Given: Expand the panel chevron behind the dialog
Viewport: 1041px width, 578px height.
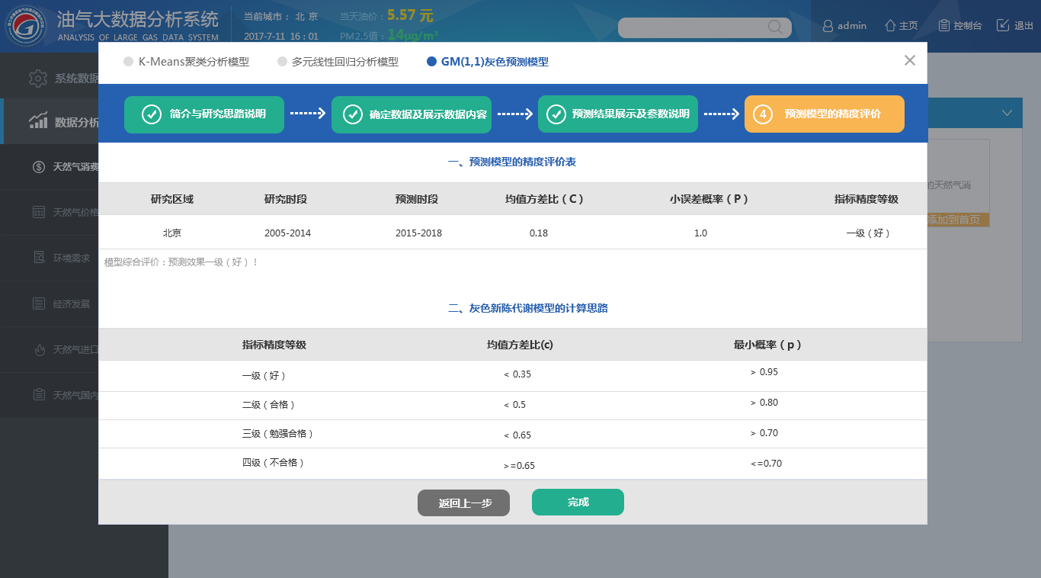Looking at the screenshot, I should 1007,113.
